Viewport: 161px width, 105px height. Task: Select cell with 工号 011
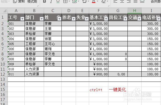(16, 74)
